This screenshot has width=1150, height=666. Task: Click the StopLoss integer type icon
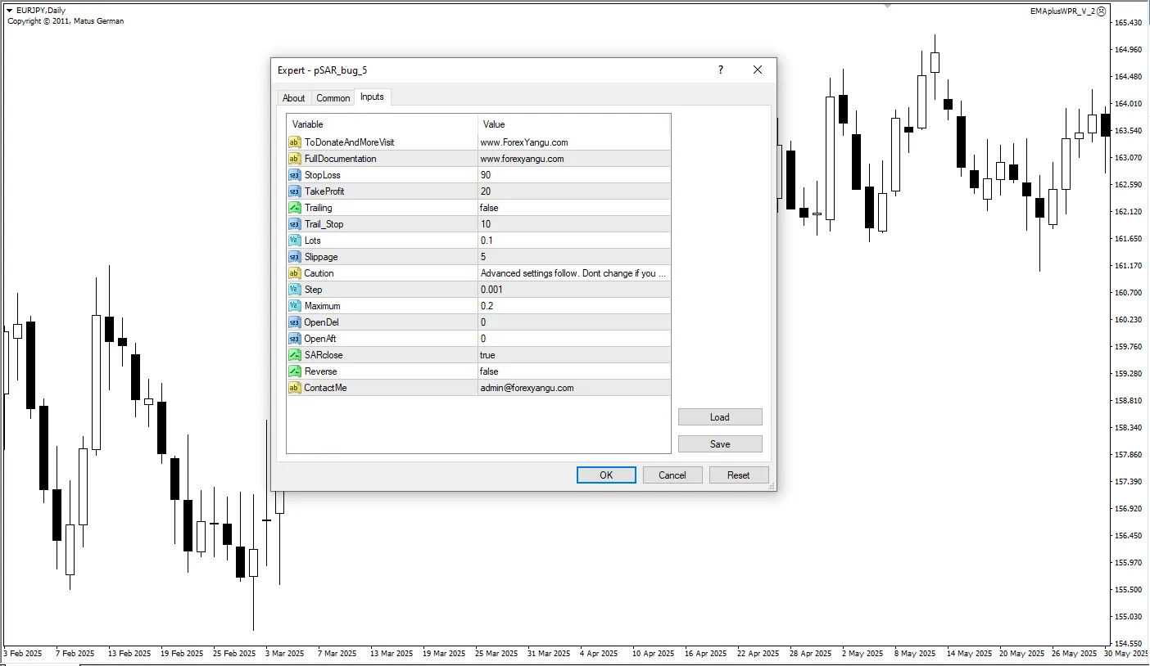[x=294, y=175]
